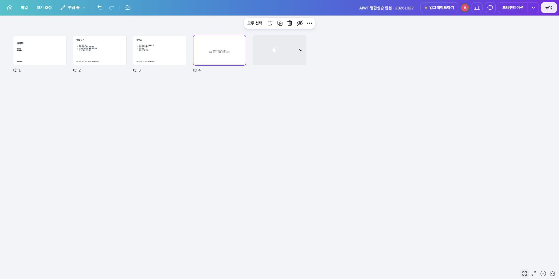Open presenter notes for page 3
The width and height of the screenshot is (559, 279).
point(135,70)
